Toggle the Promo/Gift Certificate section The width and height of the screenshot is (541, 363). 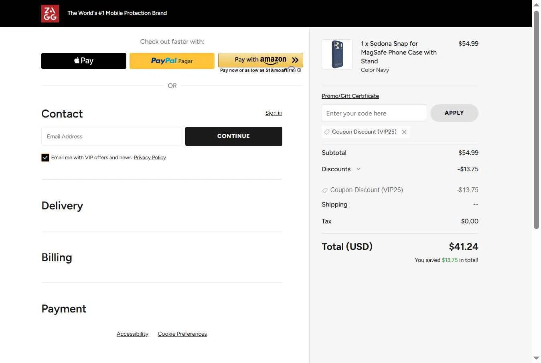click(x=350, y=96)
